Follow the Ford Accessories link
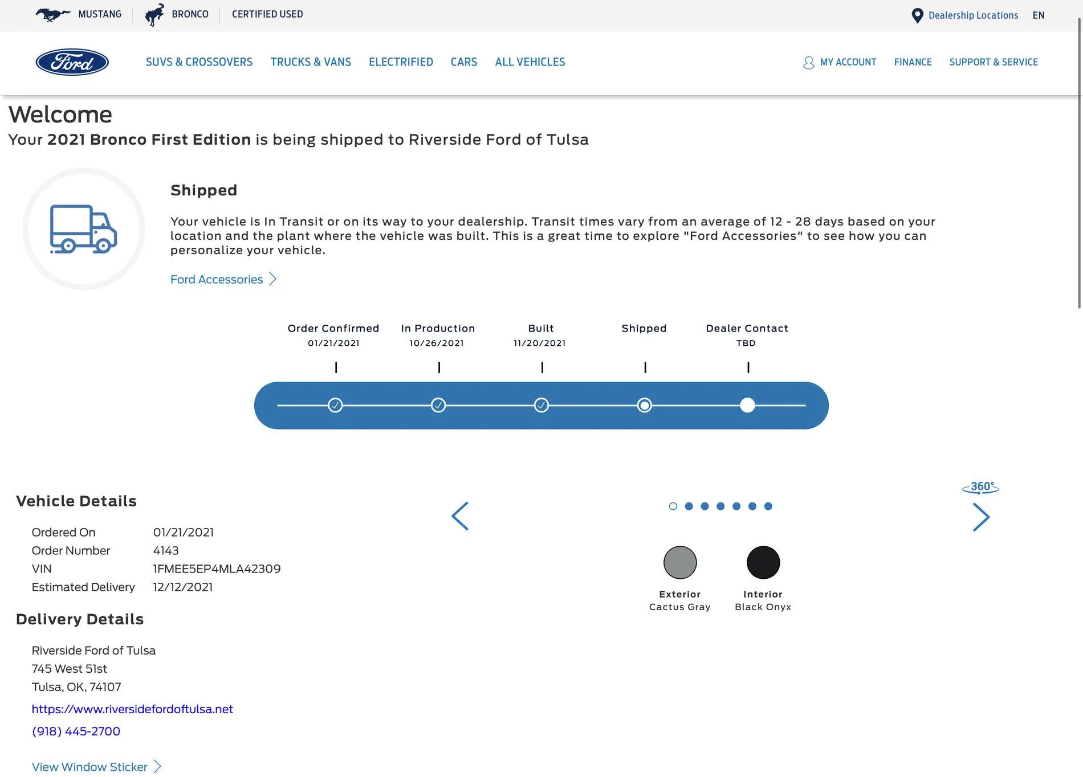 click(217, 279)
